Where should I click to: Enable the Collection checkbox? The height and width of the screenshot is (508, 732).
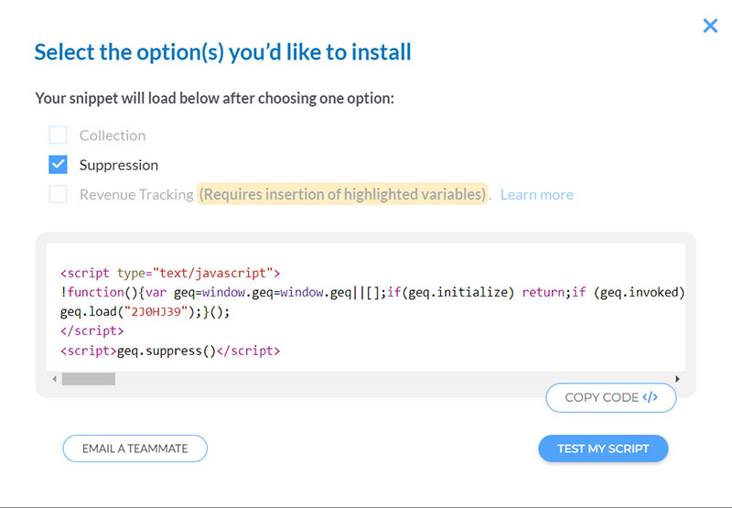tap(59, 135)
